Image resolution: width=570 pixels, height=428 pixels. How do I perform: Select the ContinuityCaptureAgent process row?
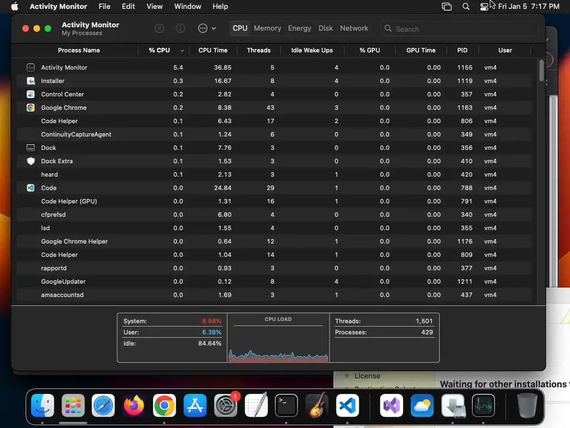point(274,134)
